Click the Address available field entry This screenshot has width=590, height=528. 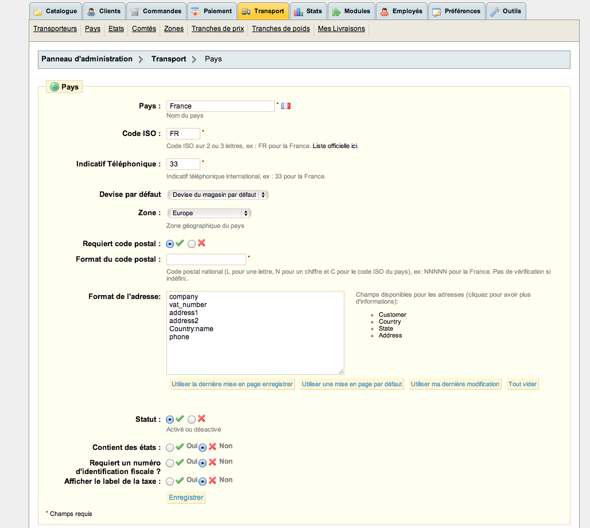(390, 335)
